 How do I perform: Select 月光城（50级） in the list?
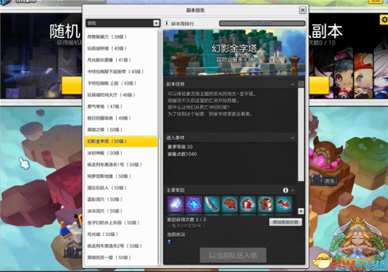(x=121, y=235)
